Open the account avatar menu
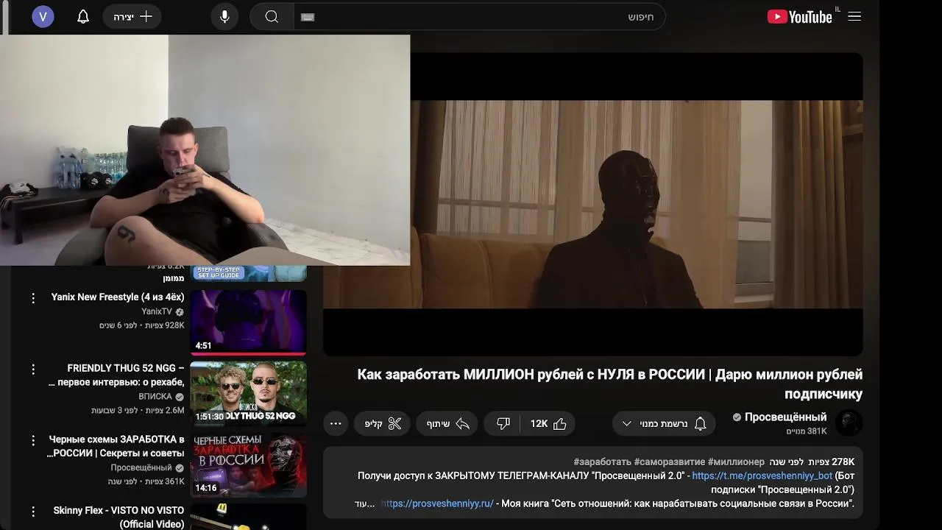The height and width of the screenshot is (530, 942). (43, 16)
